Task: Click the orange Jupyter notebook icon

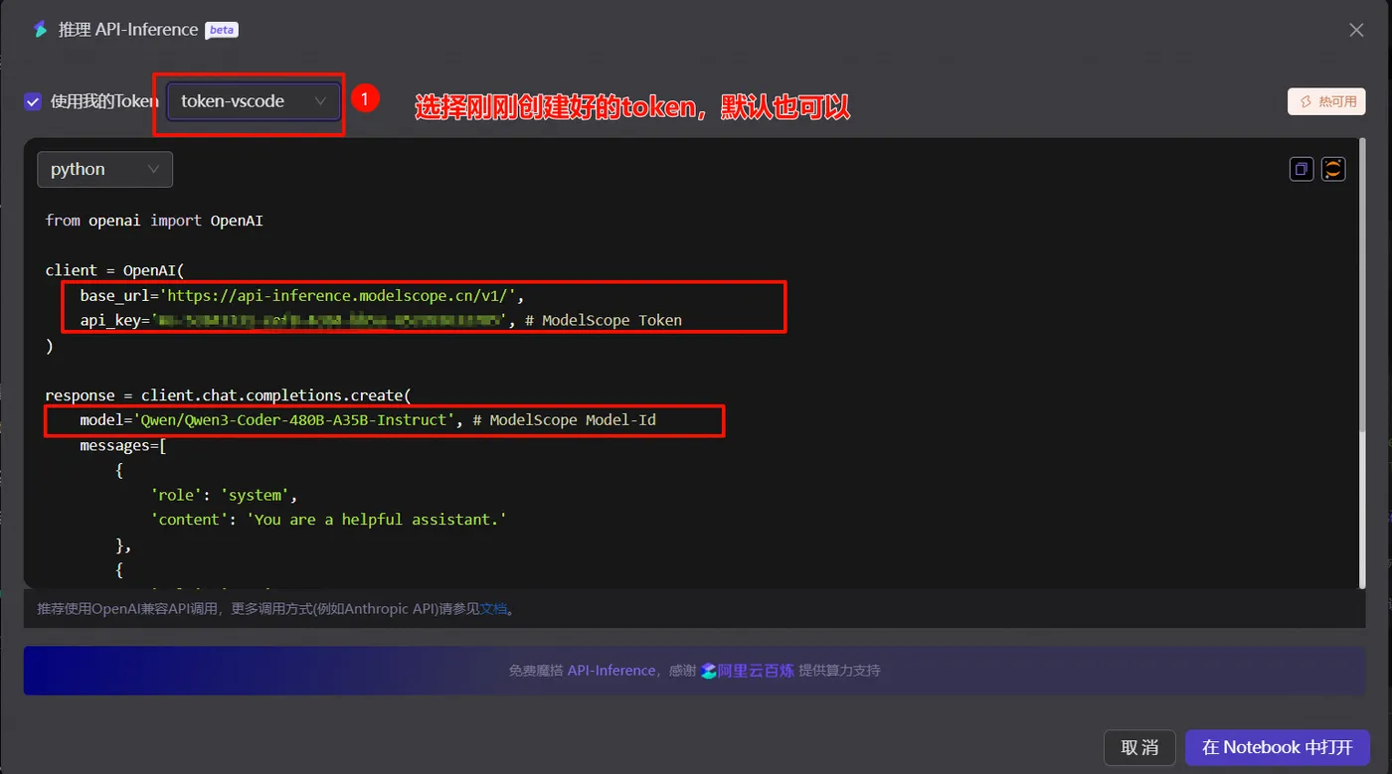Action: [1333, 169]
